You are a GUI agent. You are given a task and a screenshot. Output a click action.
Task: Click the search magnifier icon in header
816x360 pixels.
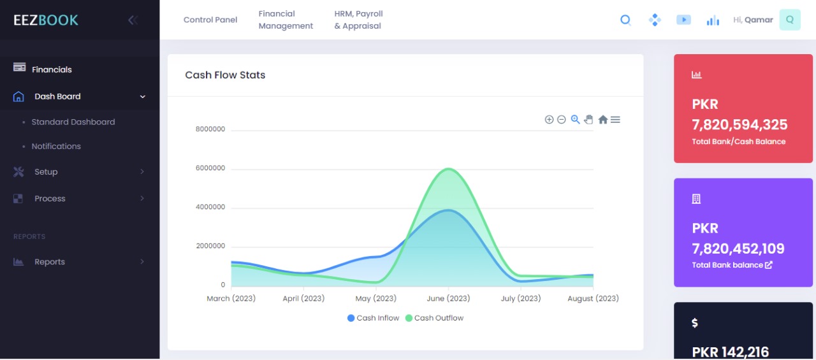point(625,20)
